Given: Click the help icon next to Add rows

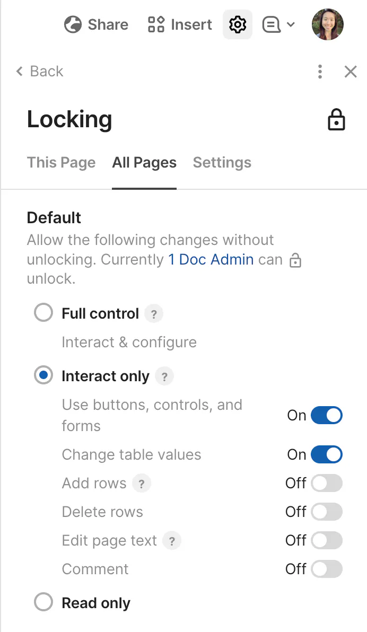Looking at the screenshot, I should pyautogui.click(x=141, y=484).
